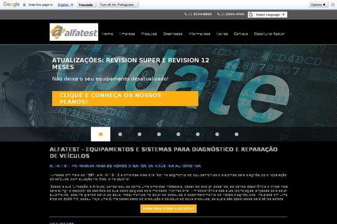Open the Home menu item
The image size is (337, 224).
pos(107,34)
